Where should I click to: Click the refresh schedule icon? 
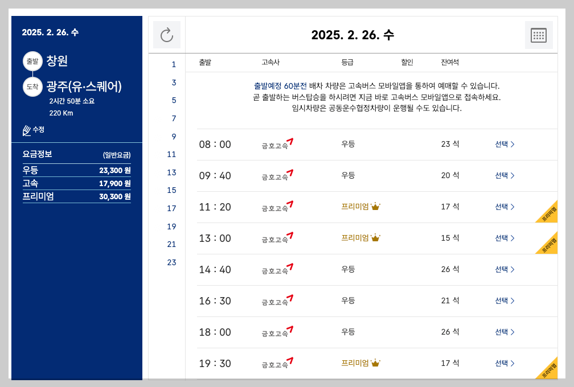pyautogui.click(x=166, y=35)
